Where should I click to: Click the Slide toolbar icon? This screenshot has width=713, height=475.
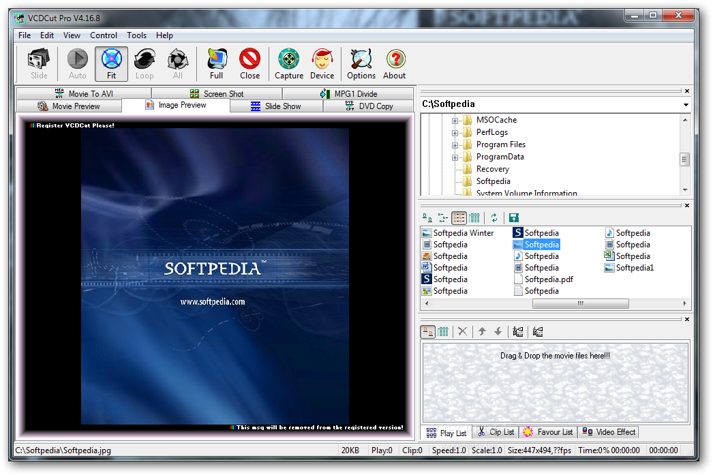tap(39, 64)
